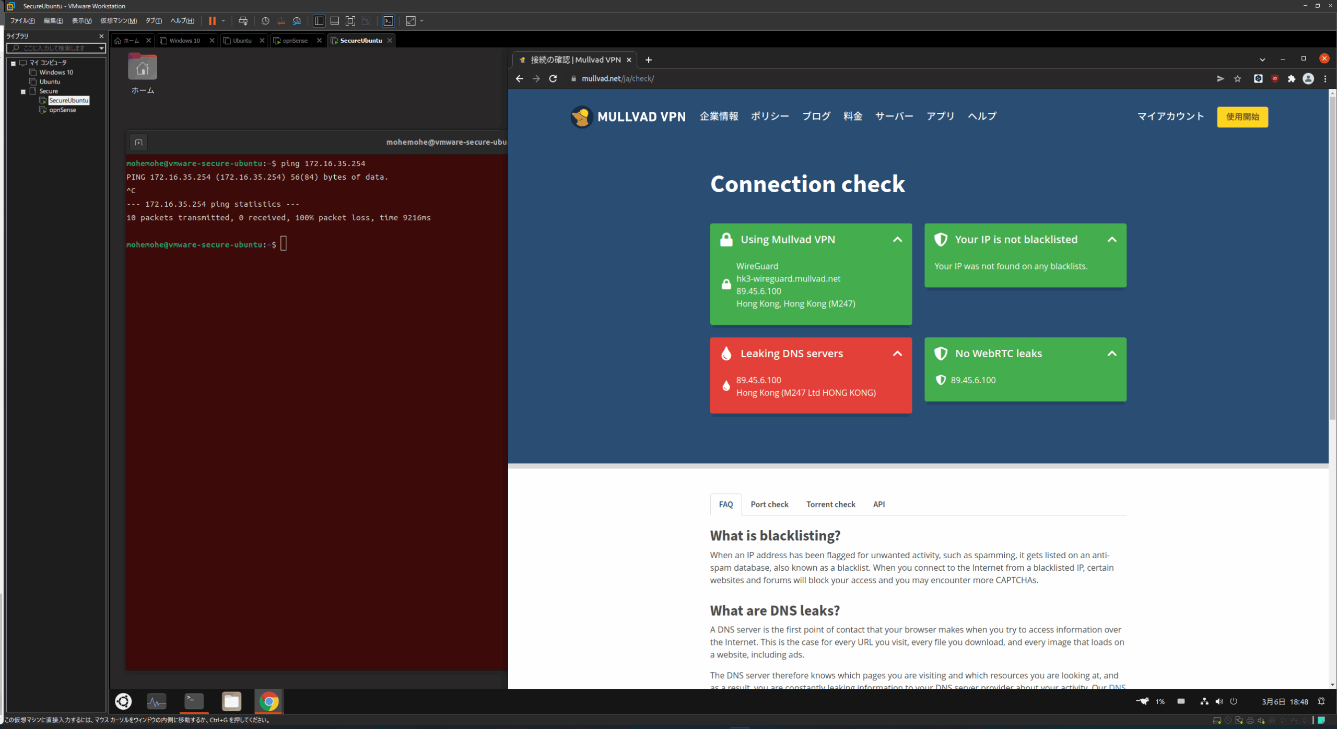The height and width of the screenshot is (729, 1337).
Task: Open the ホーム folder desktop icon
Action: tap(143, 74)
